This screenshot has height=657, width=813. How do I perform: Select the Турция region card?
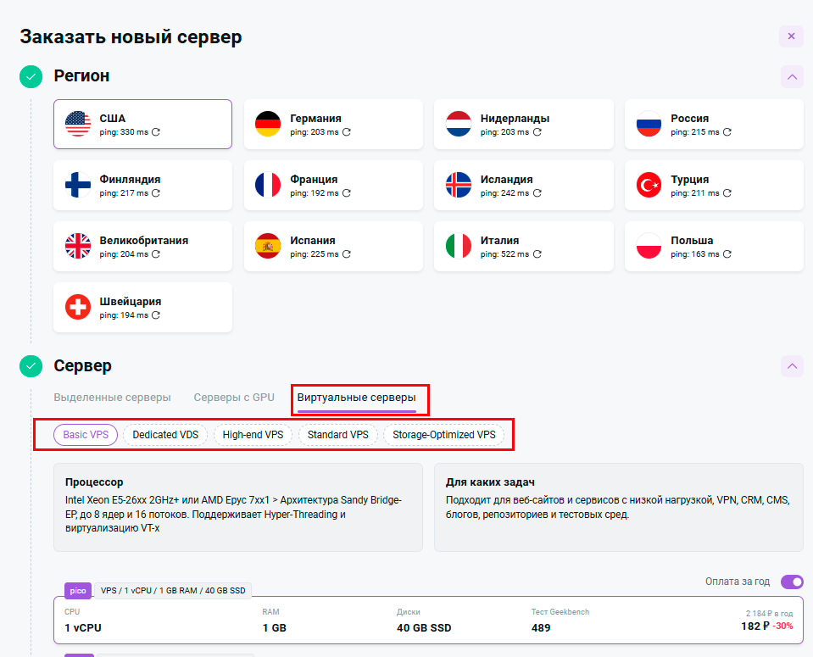pos(714,186)
